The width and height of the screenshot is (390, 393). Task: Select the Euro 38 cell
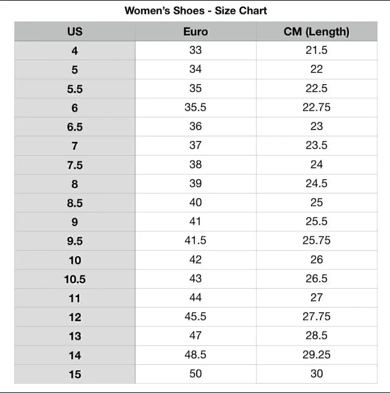[x=195, y=165]
